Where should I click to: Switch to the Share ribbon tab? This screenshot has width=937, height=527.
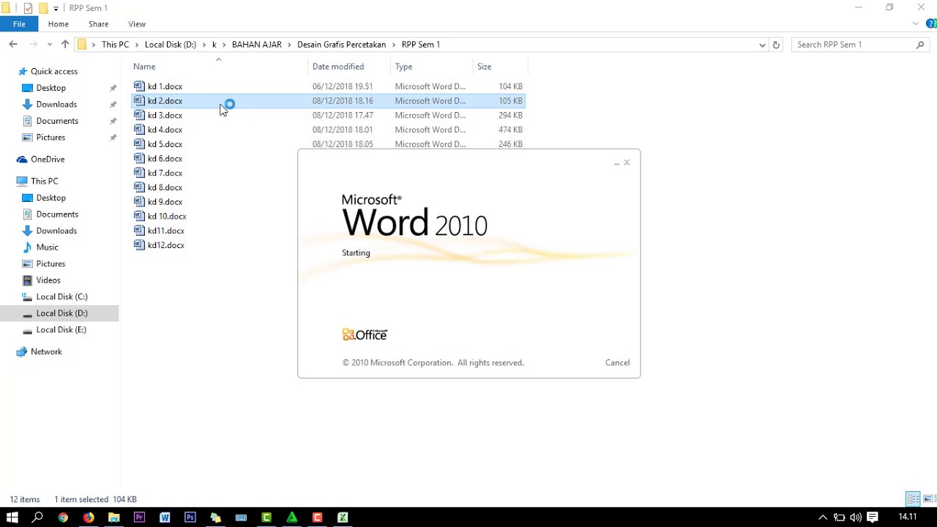(x=98, y=24)
